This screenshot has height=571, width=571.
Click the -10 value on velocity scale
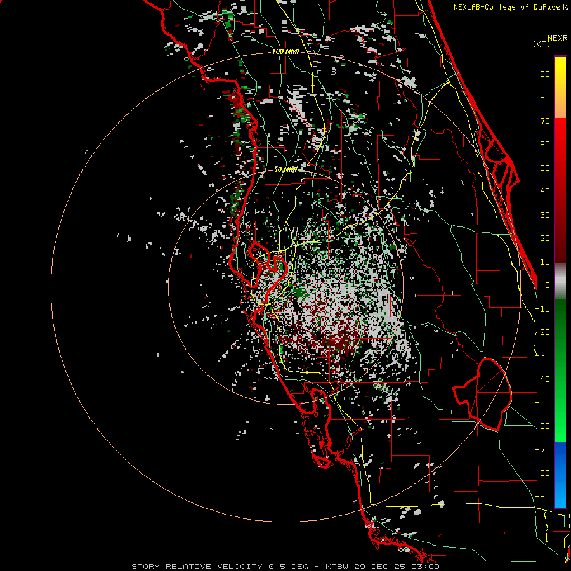(x=542, y=309)
